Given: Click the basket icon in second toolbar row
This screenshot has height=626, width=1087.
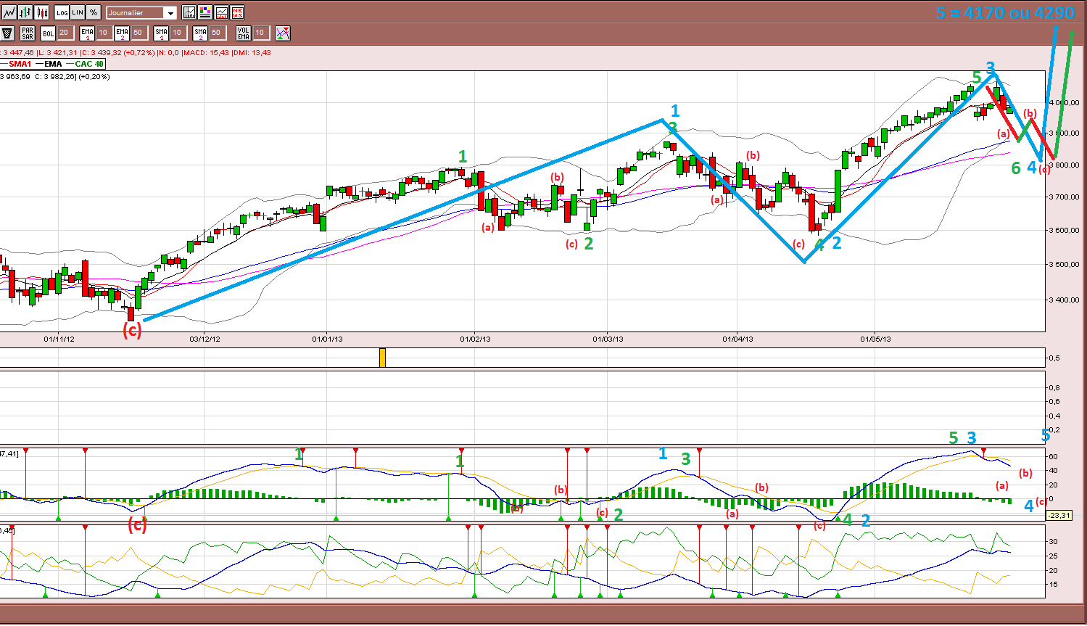Looking at the screenshot, I should pyautogui.click(x=7, y=33).
